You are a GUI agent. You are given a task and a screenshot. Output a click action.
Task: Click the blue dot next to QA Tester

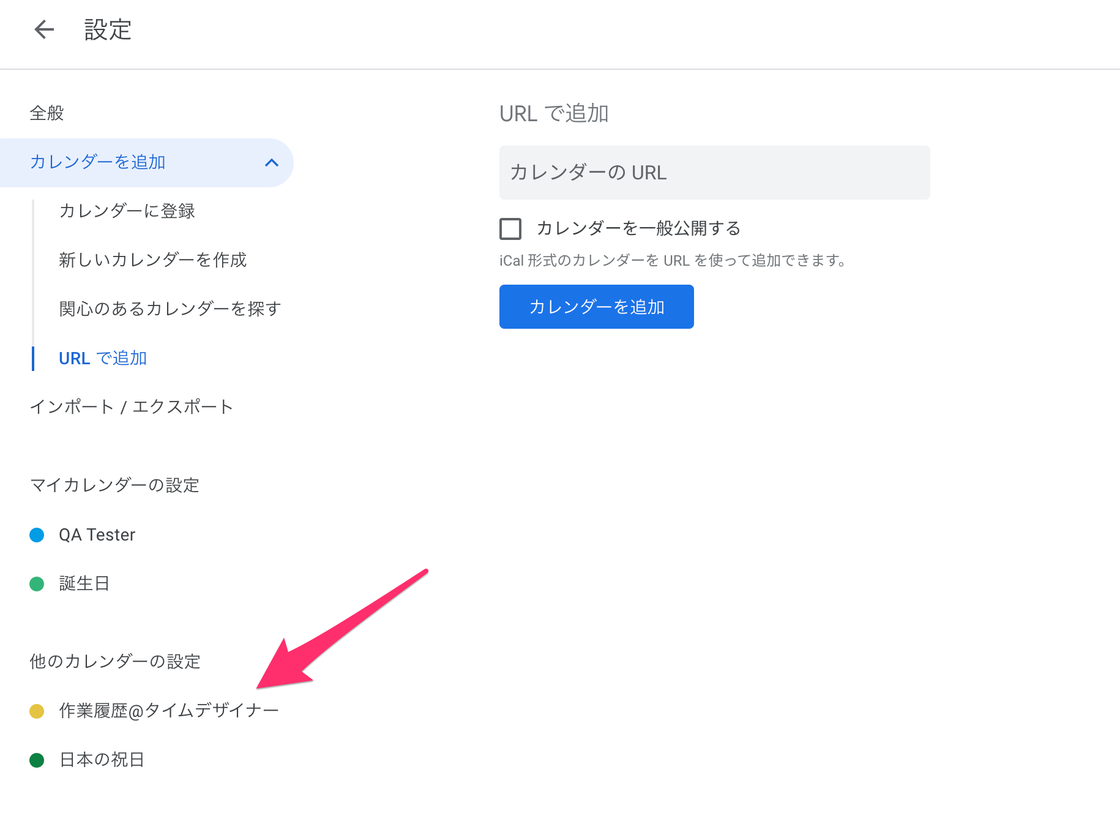click(37, 534)
